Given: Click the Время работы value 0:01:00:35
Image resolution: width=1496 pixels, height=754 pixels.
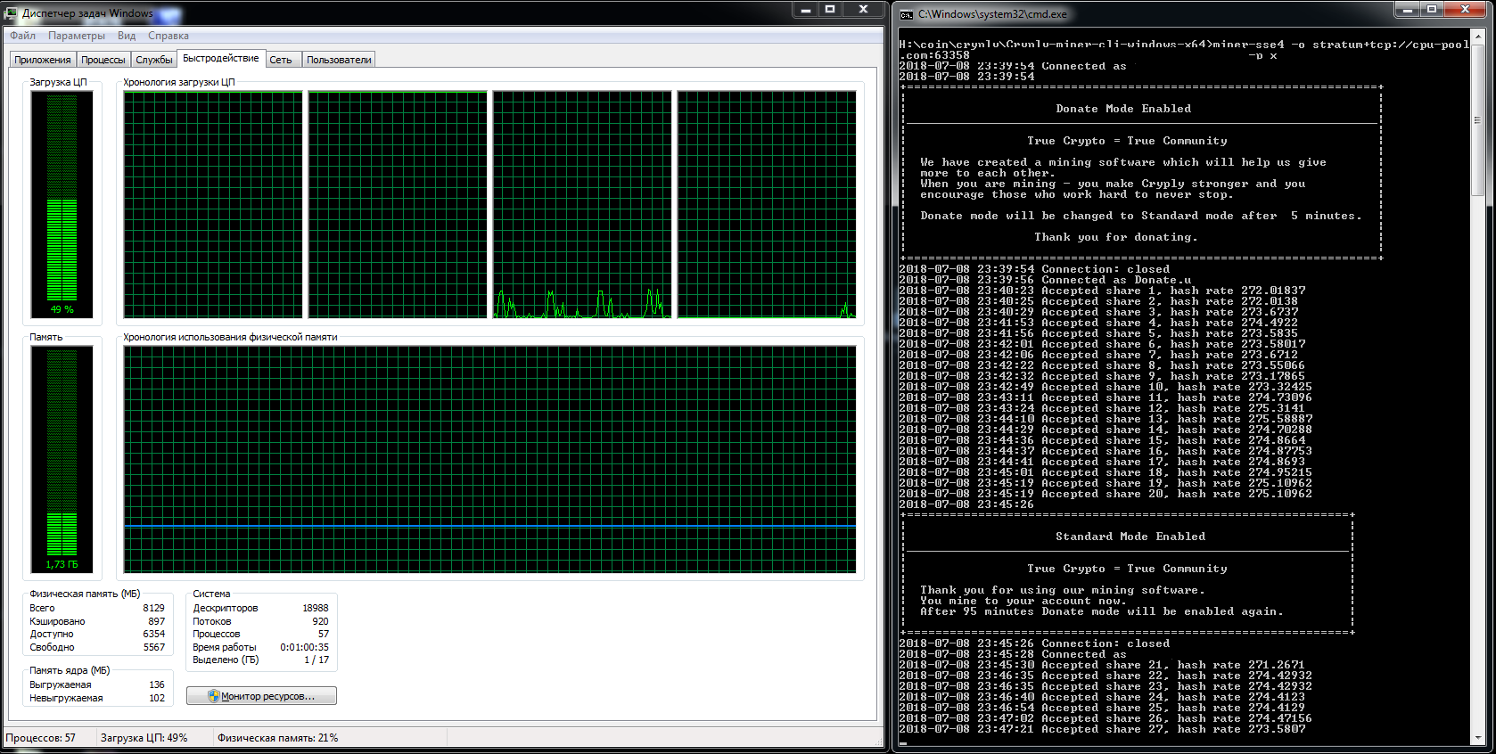Looking at the screenshot, I should click(304, 647).
